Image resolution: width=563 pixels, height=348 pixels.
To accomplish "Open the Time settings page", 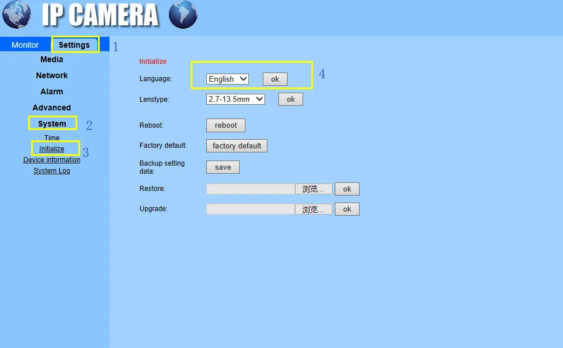I will pos(51,138).
